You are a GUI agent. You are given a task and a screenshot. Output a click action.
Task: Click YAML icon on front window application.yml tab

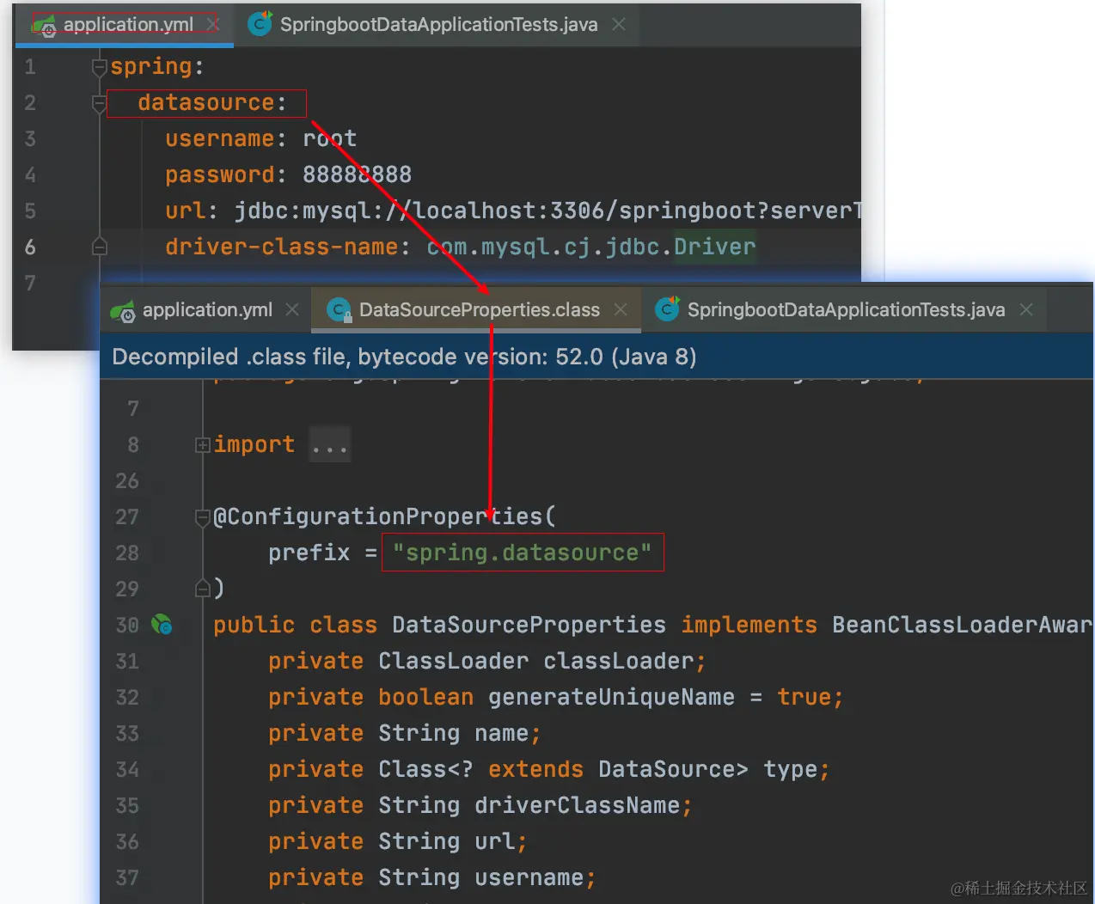(123, 311)
